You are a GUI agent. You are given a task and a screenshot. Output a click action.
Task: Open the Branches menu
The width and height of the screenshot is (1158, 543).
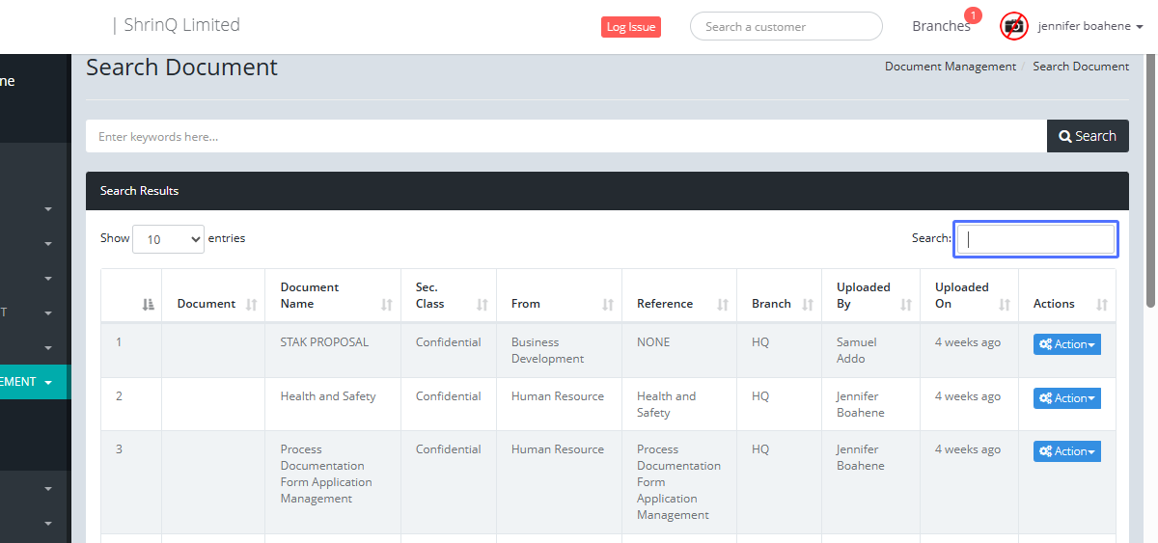coord(940,27)
